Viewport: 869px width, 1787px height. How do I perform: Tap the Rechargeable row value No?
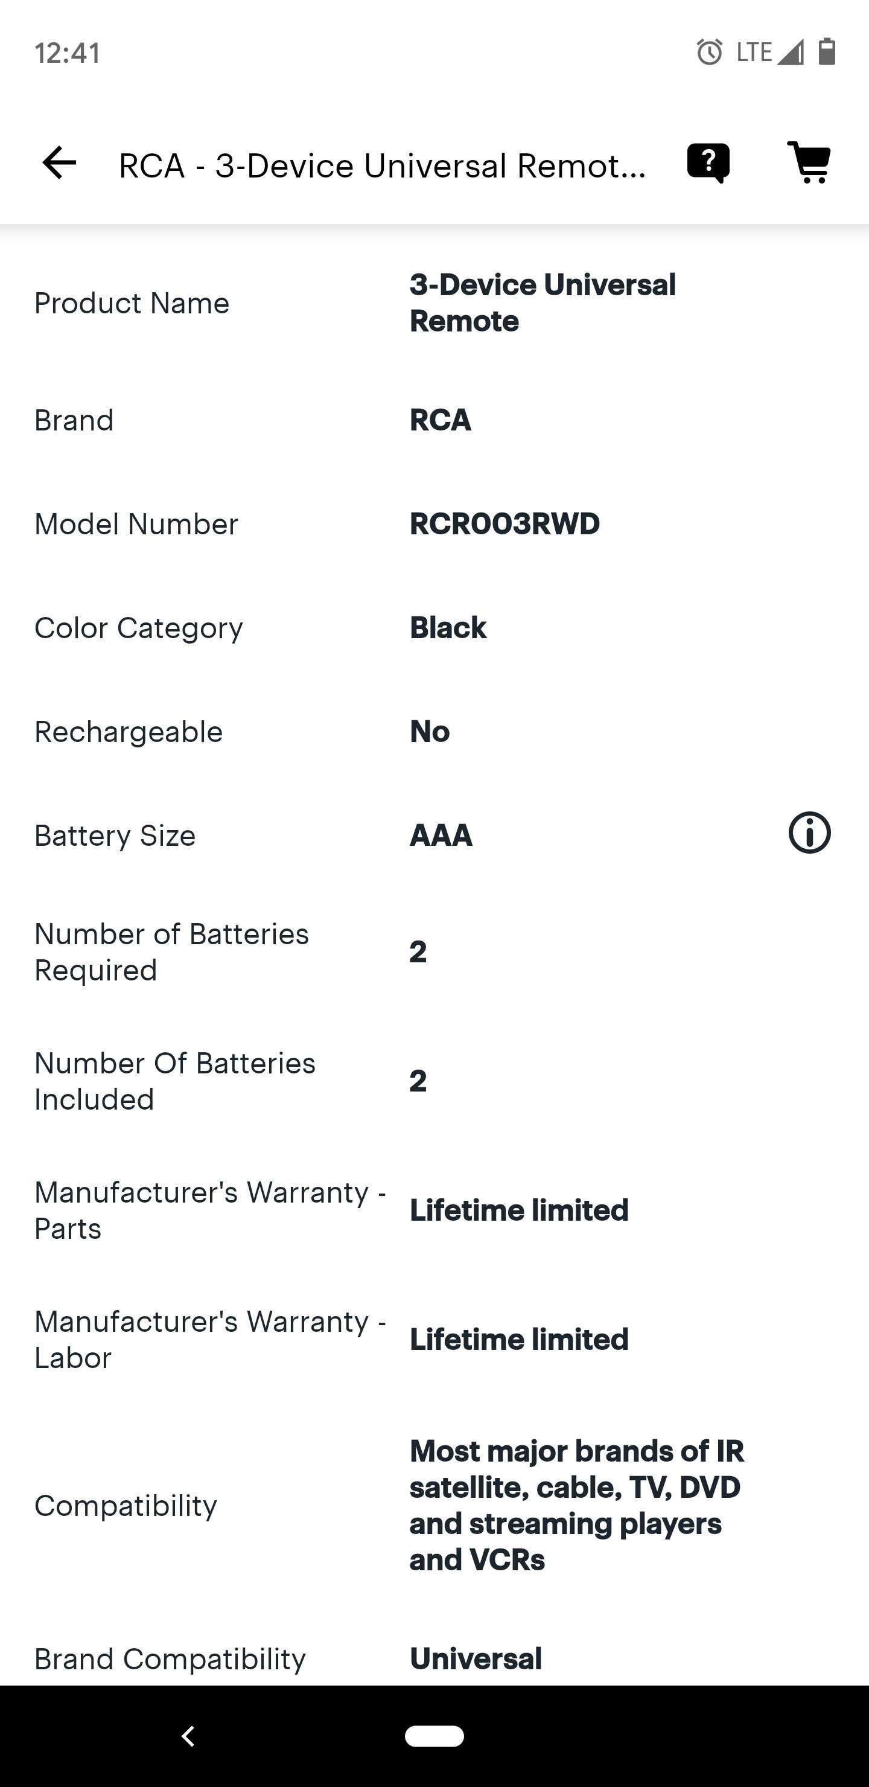click(430, 731)
